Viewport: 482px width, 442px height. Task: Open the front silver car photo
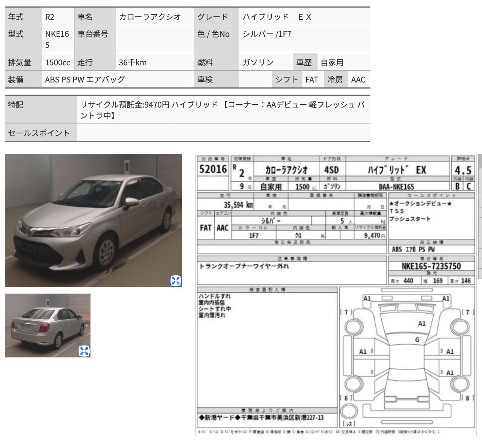(93, 220)
